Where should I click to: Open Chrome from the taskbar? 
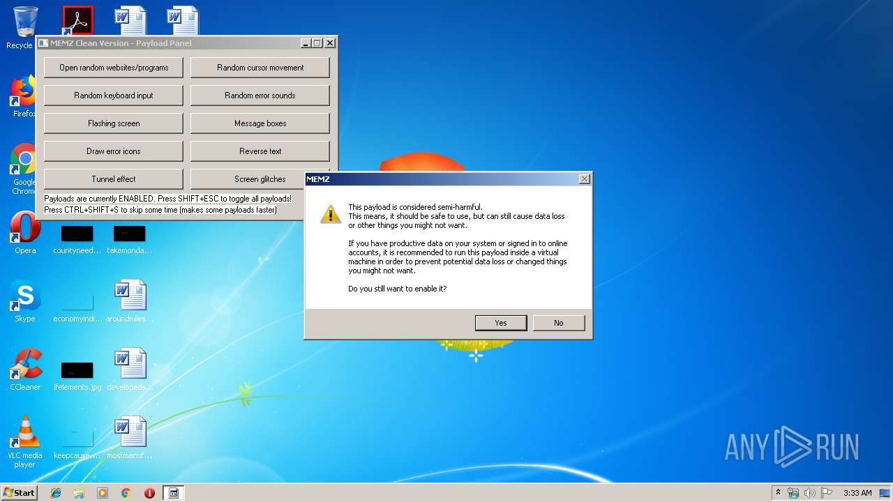pyautogui.click(x=126, y=493)
